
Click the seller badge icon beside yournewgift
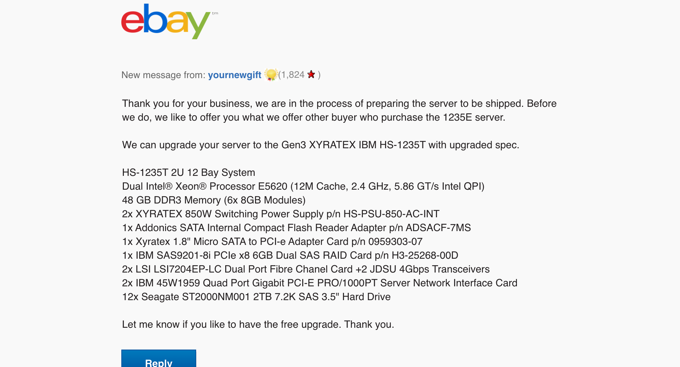[x=271, y=74]
